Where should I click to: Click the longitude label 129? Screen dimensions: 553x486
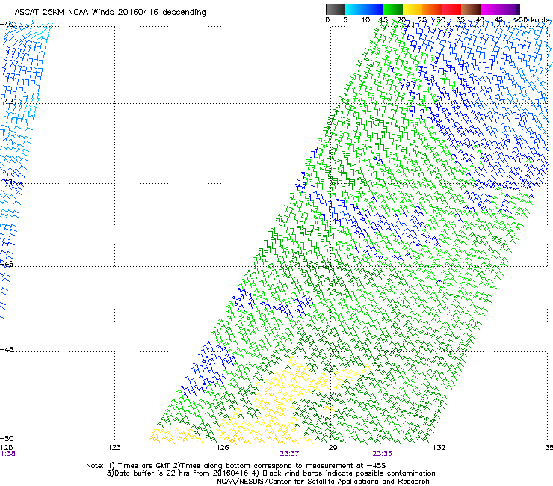[x=330, y=448]
